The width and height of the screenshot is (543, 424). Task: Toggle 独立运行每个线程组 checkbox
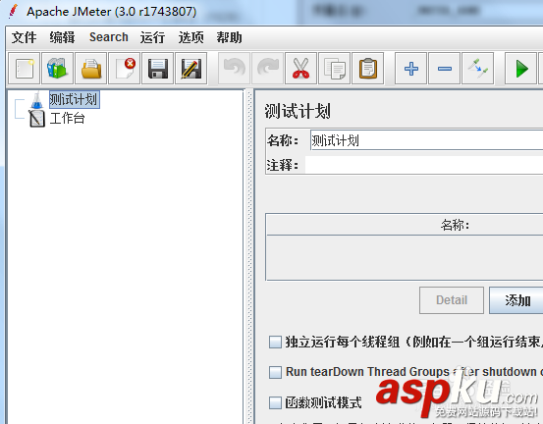coord(275,342)
